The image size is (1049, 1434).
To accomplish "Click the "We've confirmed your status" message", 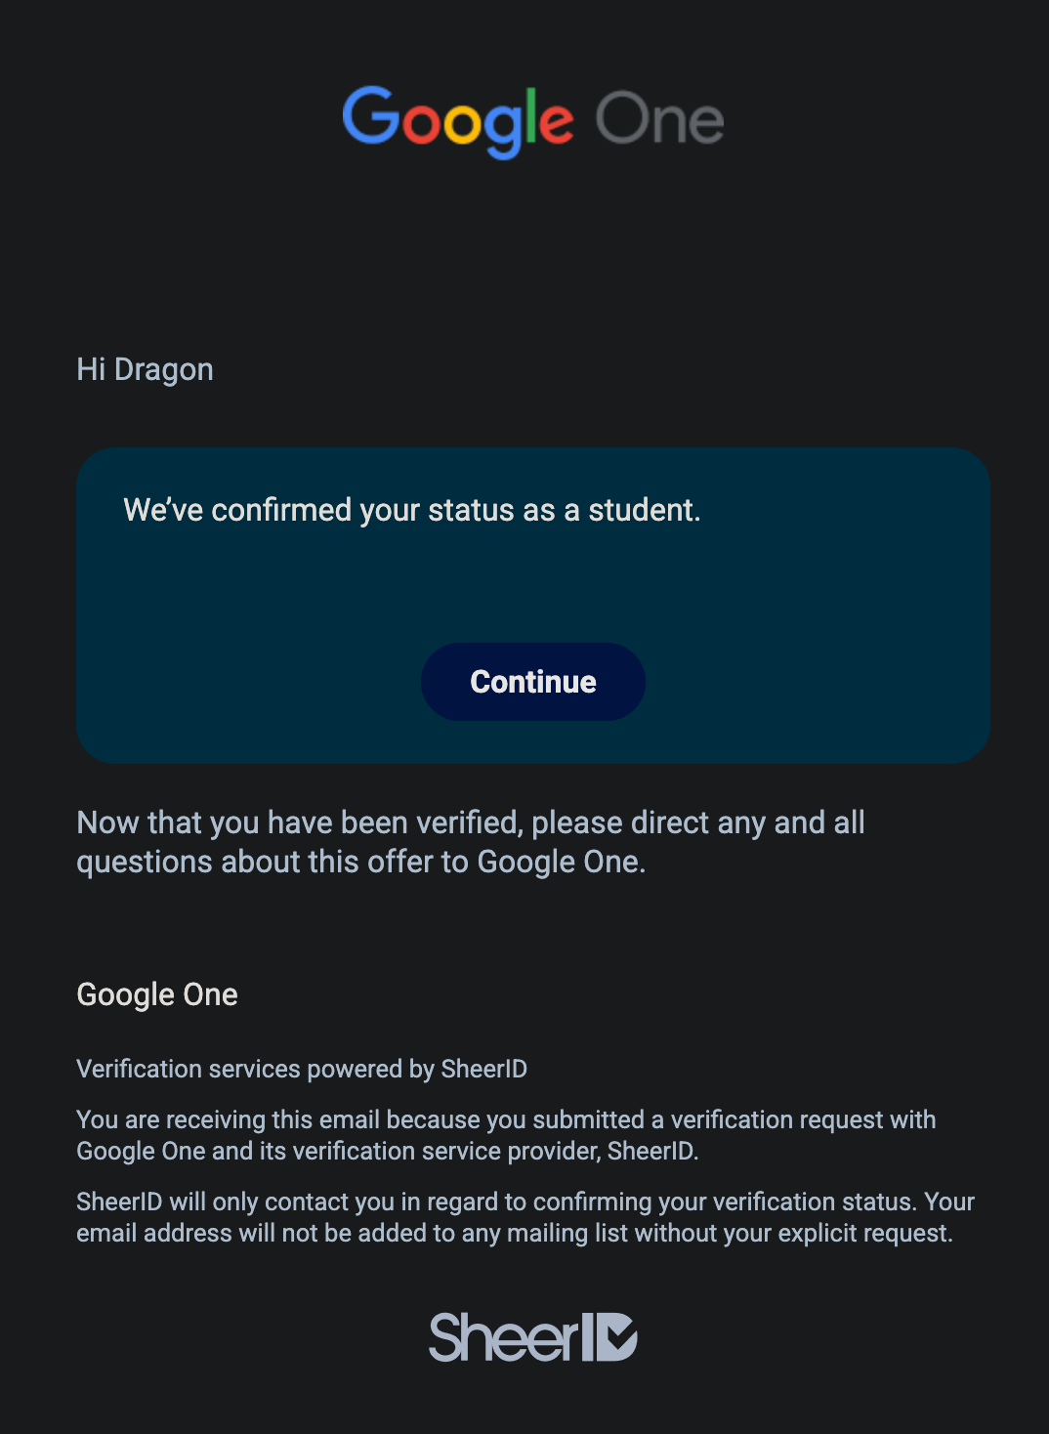I will pyautogui.click(x=412, y=510).
